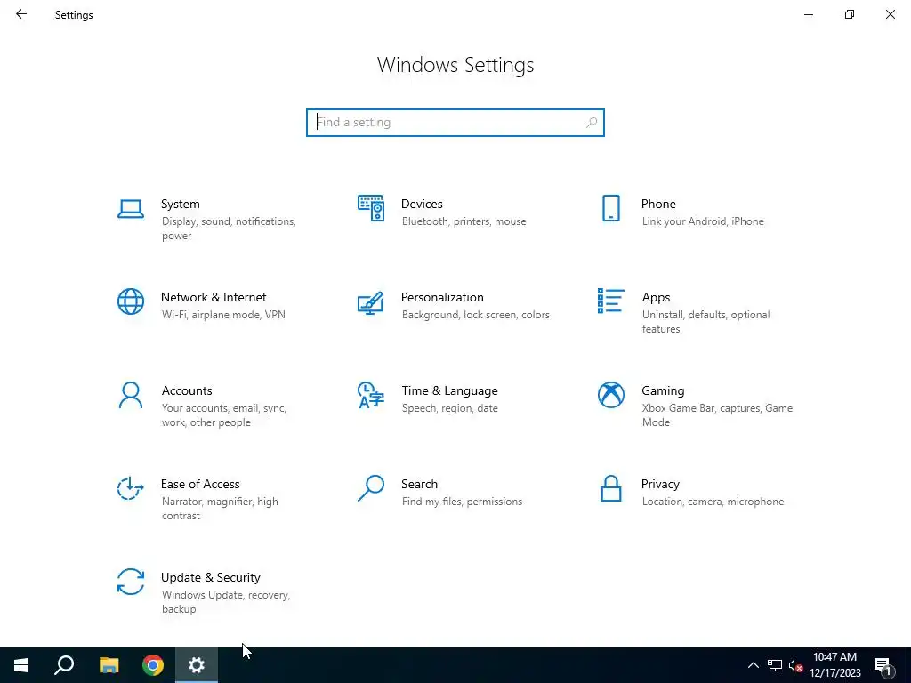Screen dimensions: 911x683
Task: Click 'Speech, region, date' description
Action: [449, 408]
